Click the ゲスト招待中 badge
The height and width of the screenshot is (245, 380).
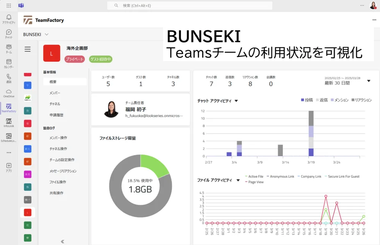coord(101,59)
